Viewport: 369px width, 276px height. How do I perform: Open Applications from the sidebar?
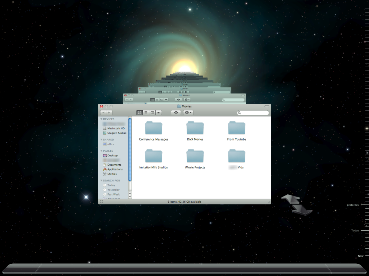[x=113, y=170]
